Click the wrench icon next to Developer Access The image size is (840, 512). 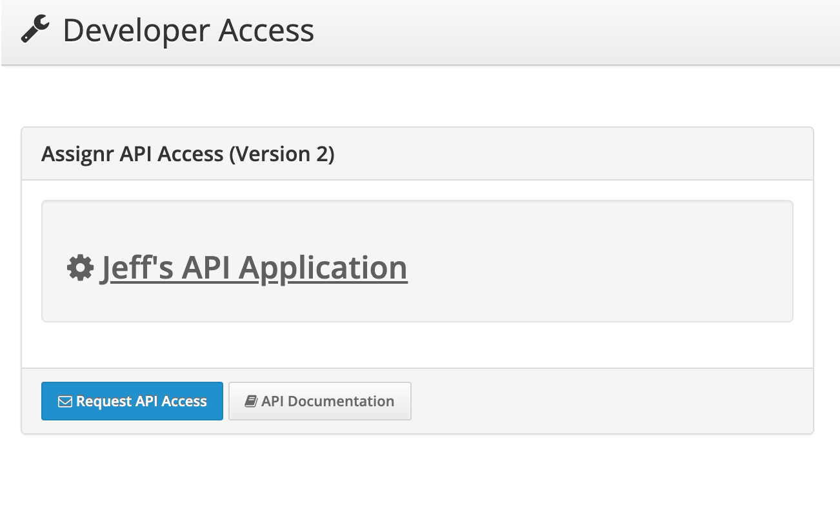[35, 30]
